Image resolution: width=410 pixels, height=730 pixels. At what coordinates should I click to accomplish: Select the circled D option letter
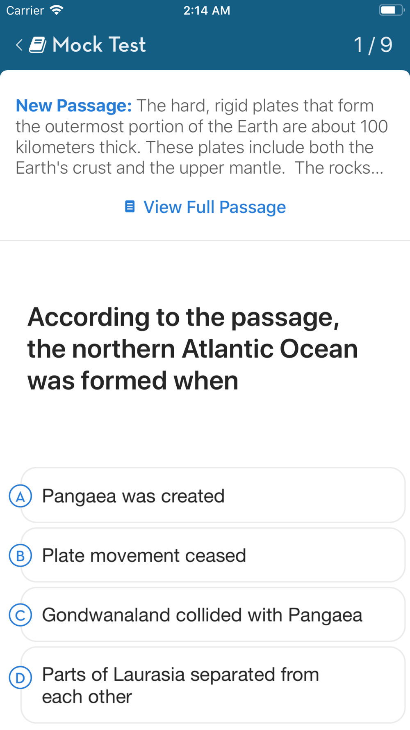tap(20, 677)
